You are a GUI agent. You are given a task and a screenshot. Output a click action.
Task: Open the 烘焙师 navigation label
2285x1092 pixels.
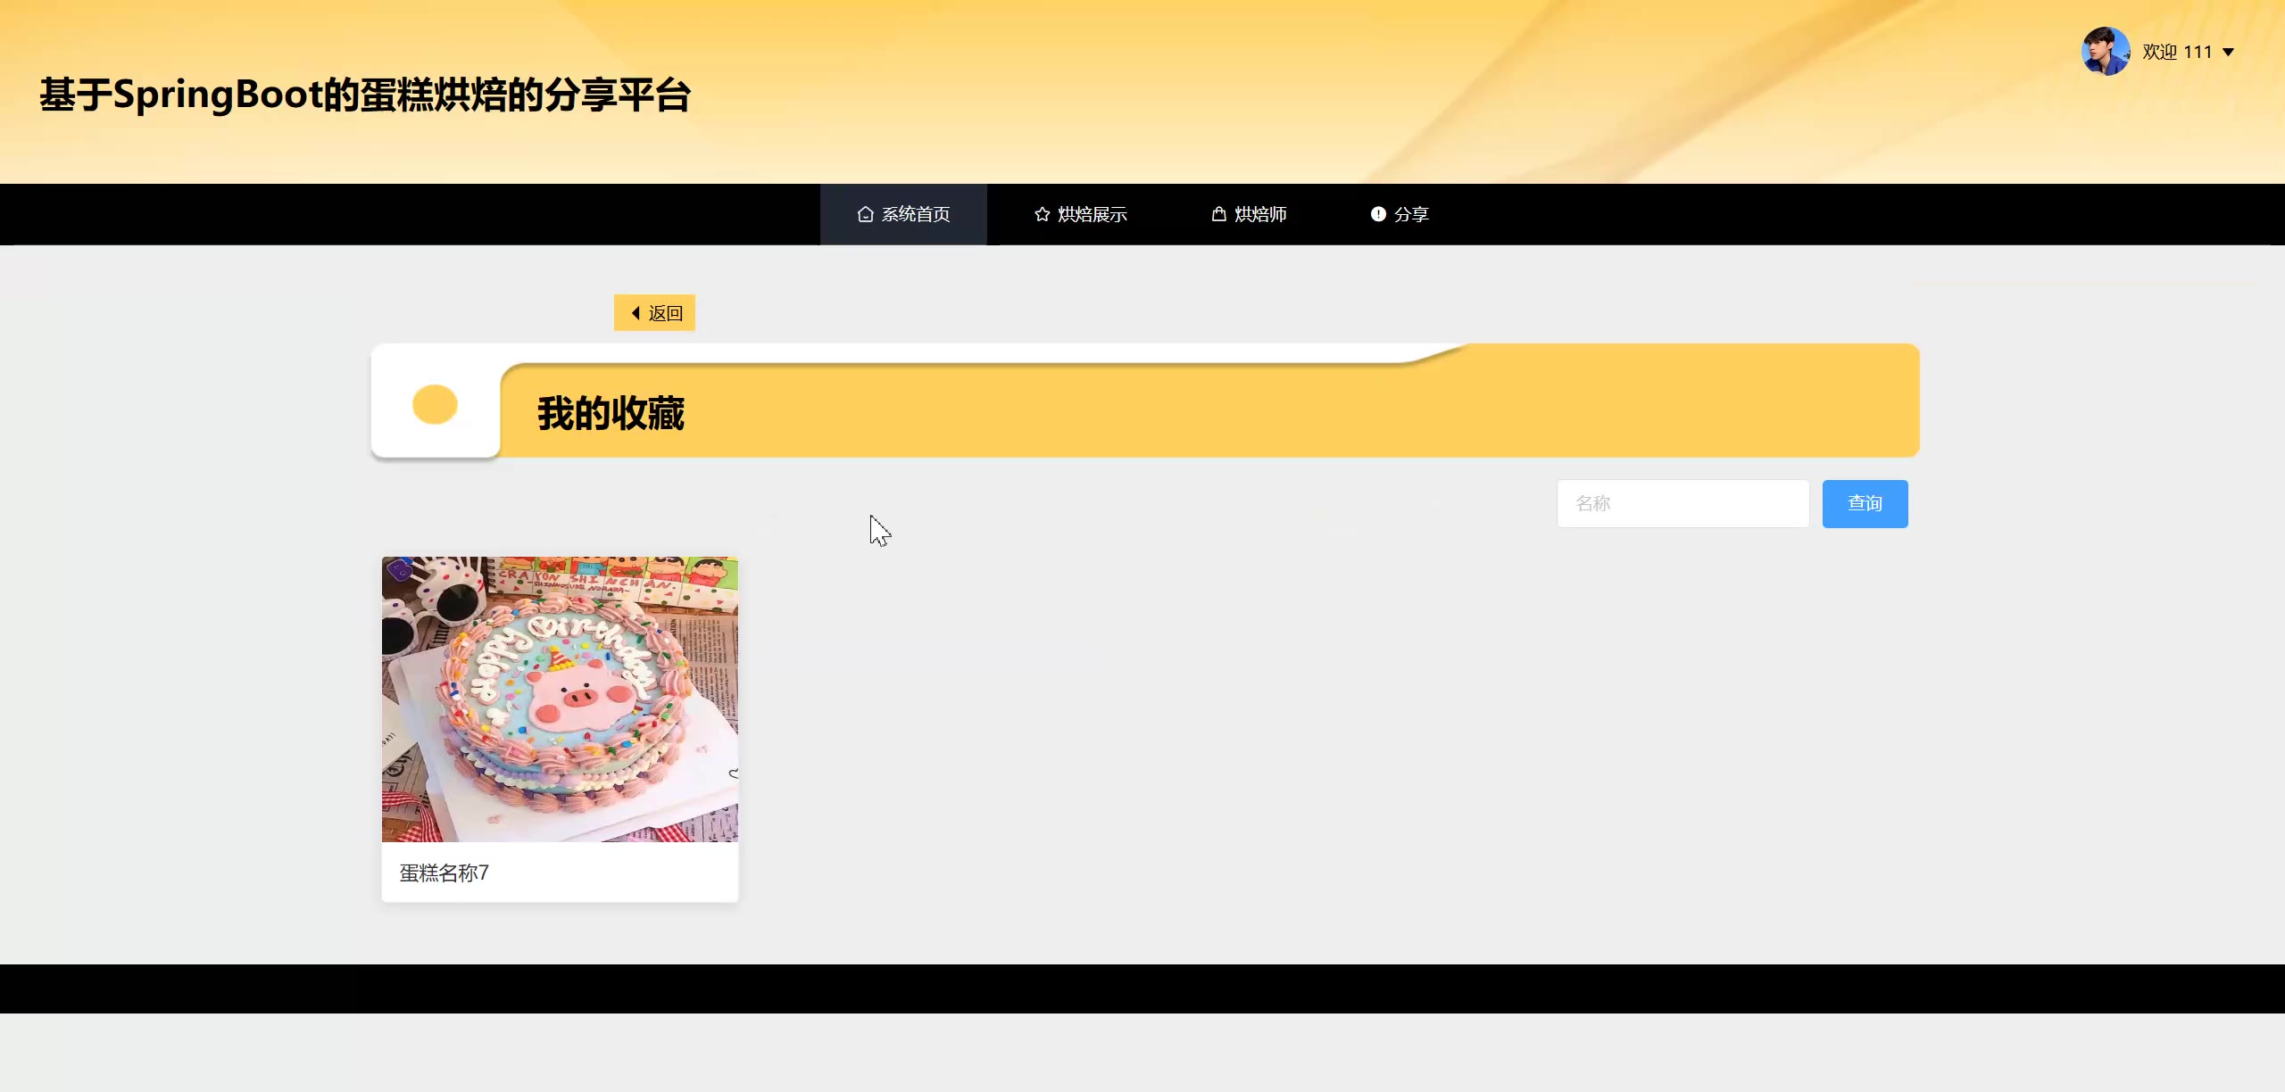(1260, 214)
